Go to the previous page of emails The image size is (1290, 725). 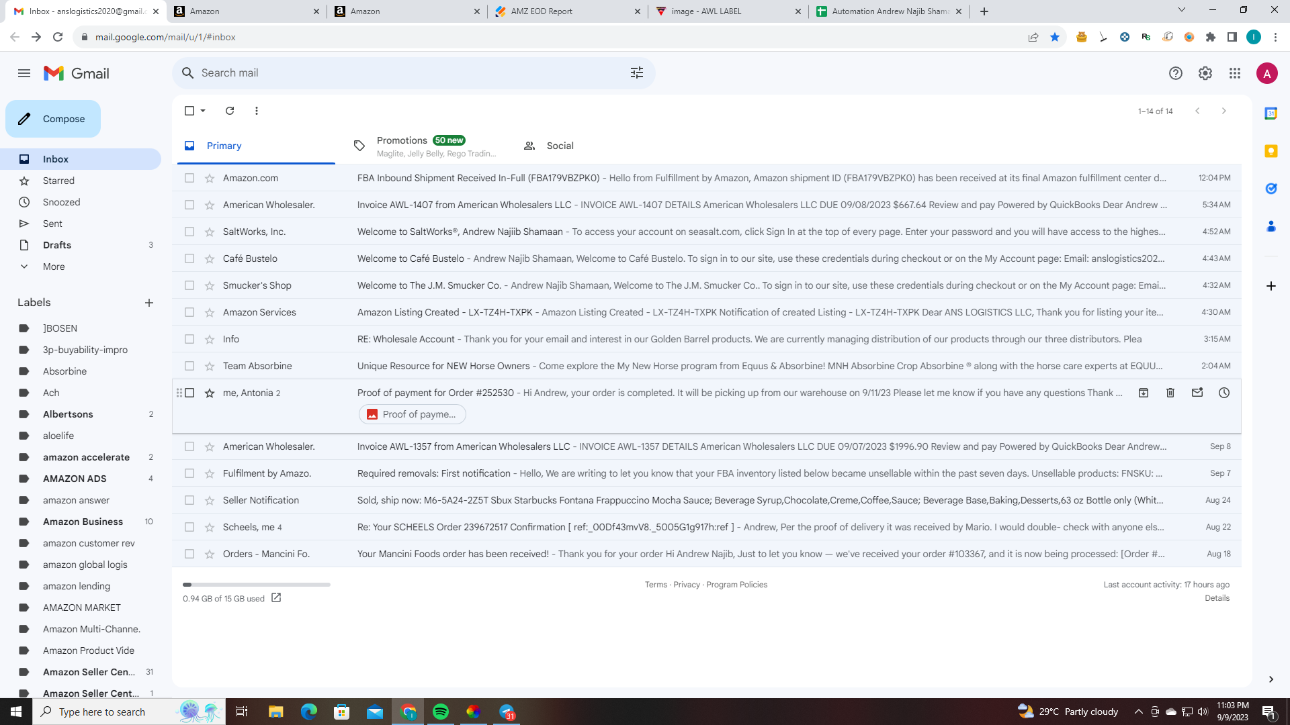(x=1197, y=111)
